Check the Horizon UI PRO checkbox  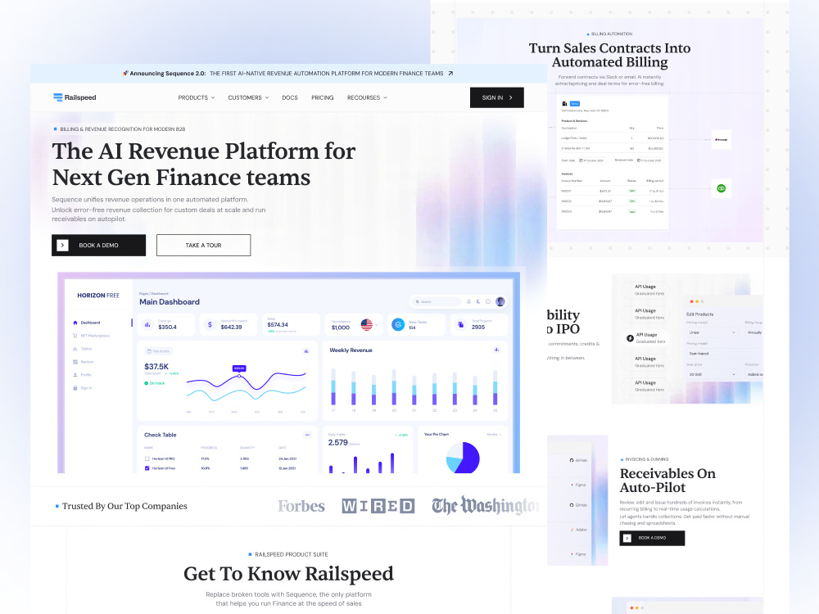147,458
